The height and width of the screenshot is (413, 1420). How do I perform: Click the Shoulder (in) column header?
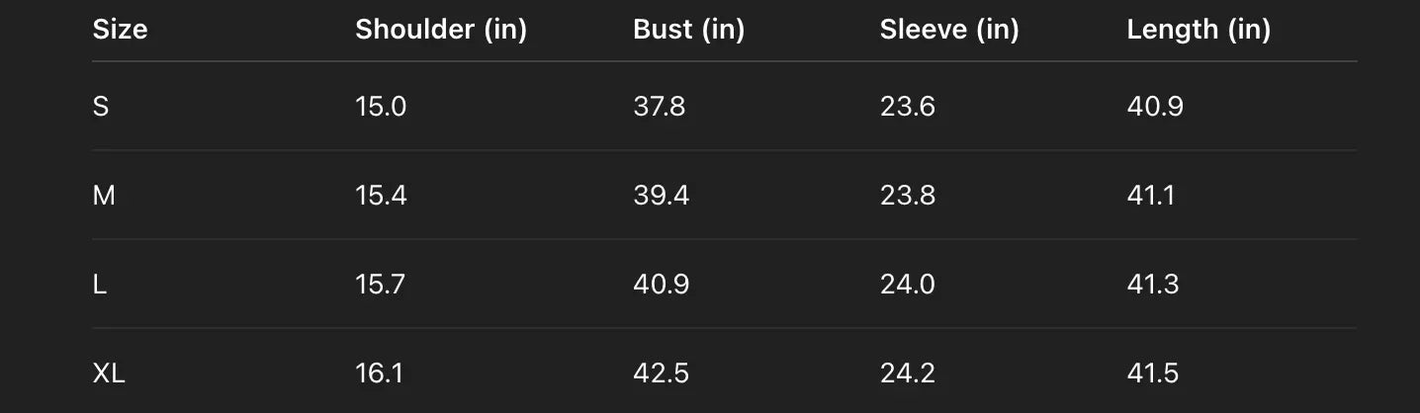coord(440,30)
